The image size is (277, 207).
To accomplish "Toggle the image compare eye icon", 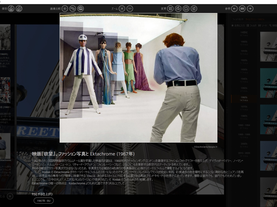I will (65, 8).
